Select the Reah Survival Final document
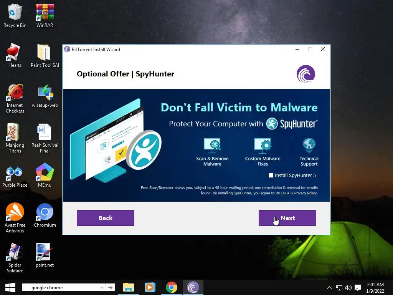The height and width of the screenshot is (295, 393). coord(45,138)
